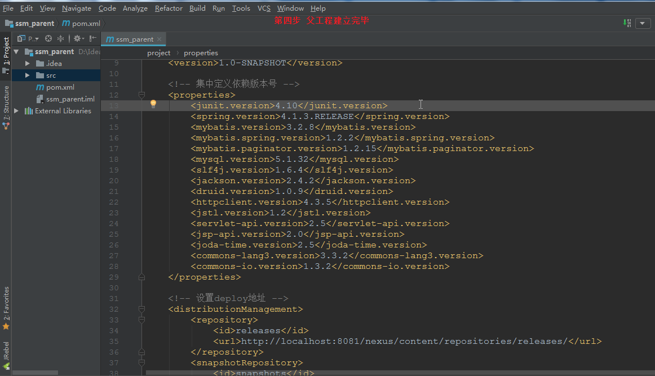Open the VCS menu
The width and height of the screenshot is (655, 376).
[x=264, y=8]
